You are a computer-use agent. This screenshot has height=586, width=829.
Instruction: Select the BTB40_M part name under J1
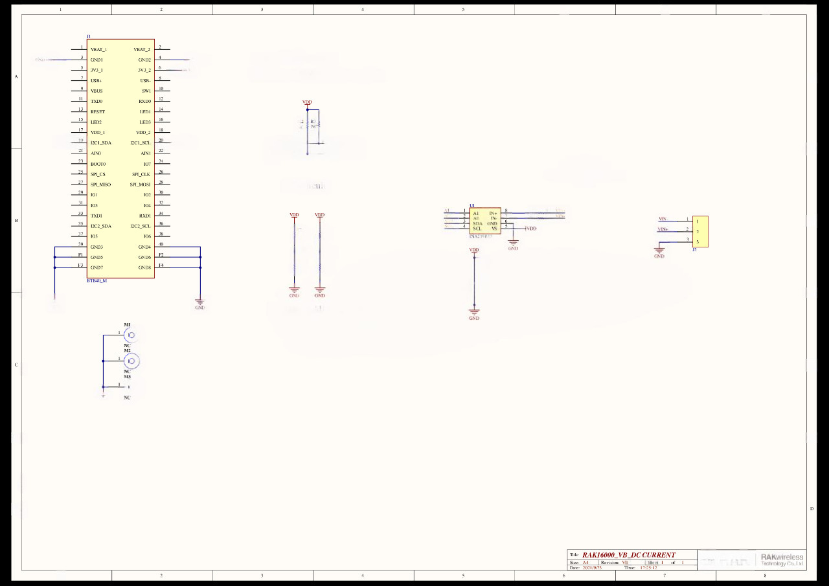coord(97,281)
